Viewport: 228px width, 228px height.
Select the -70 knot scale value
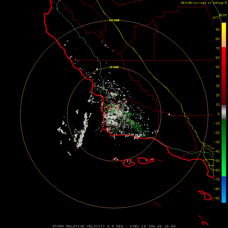217,180
